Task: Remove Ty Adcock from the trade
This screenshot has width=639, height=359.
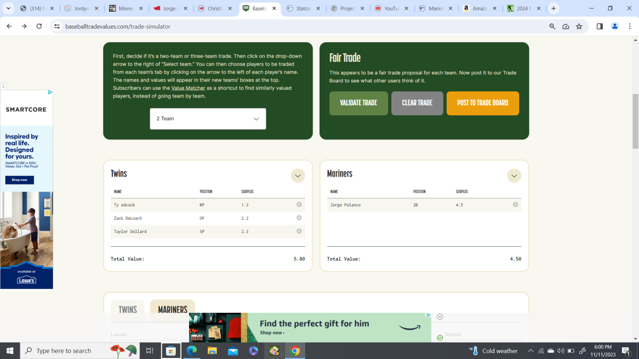Action: [x=299, y=204]
